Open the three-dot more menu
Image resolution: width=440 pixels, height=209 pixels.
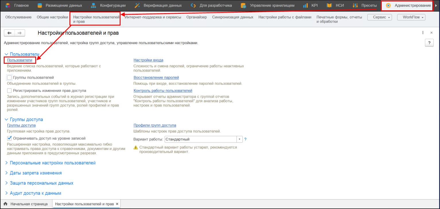point(423,33)
